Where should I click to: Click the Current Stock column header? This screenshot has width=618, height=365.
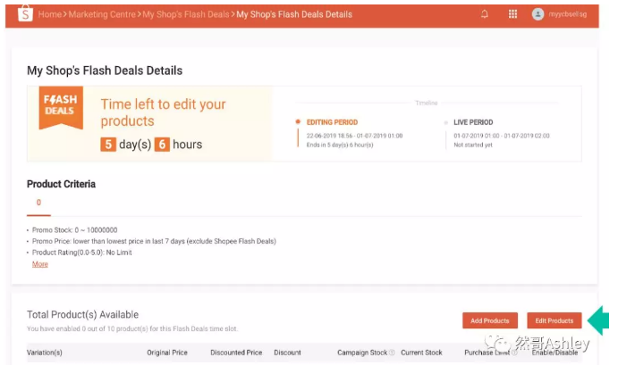tap(421, 353)
